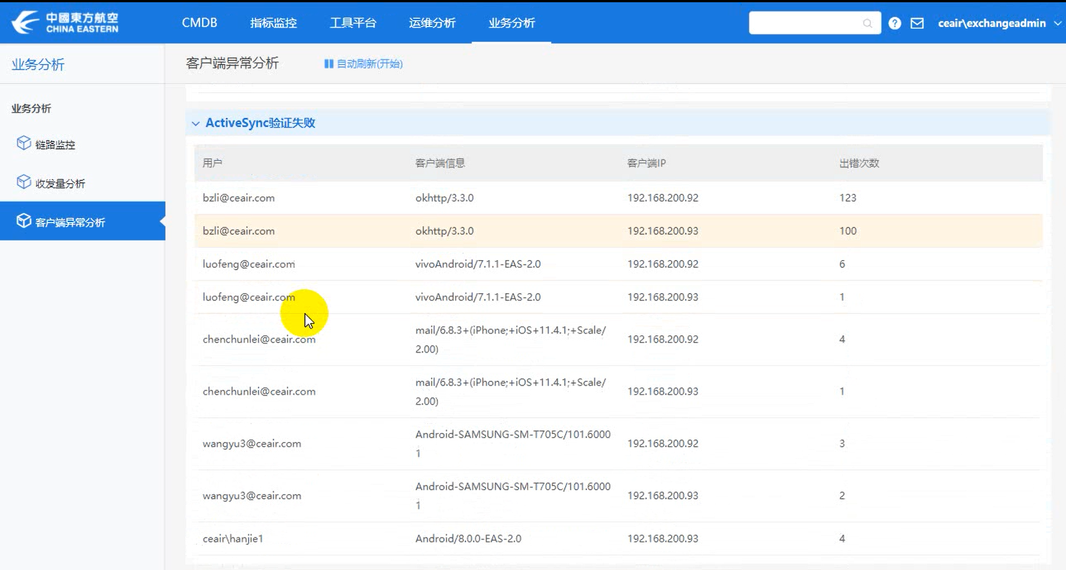Click the ceair\hanjie1 user cell

click(x=233, y=539)
